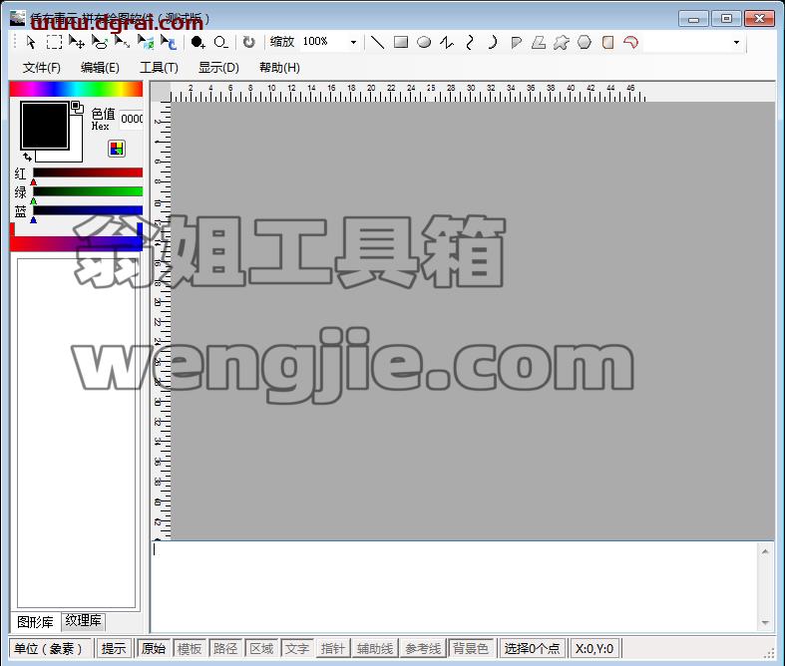Open the RGB color picker icon
The height and width of the screenshot is (666, 785).
pos(117,149)
